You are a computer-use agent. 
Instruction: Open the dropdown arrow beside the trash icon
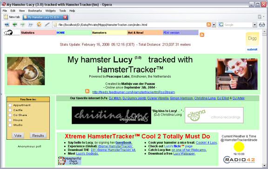pos(263,17)
